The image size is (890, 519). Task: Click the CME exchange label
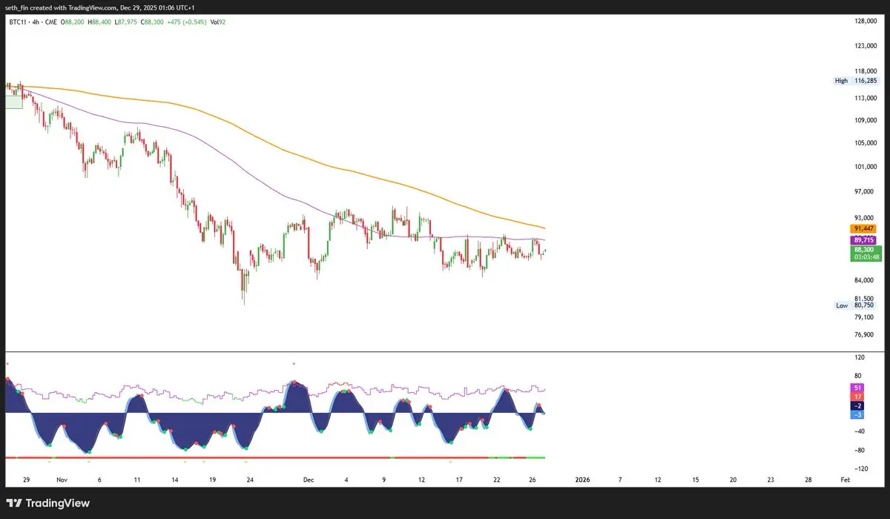pyautogui.click(x=51, y=22)
